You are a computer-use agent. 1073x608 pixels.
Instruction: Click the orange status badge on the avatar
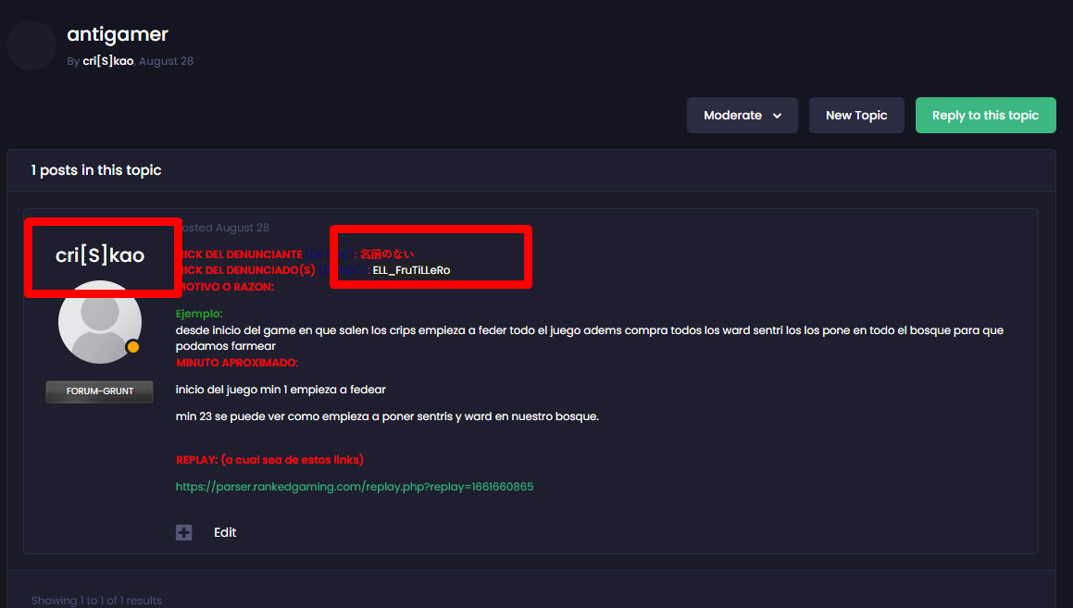coord(132,347)
